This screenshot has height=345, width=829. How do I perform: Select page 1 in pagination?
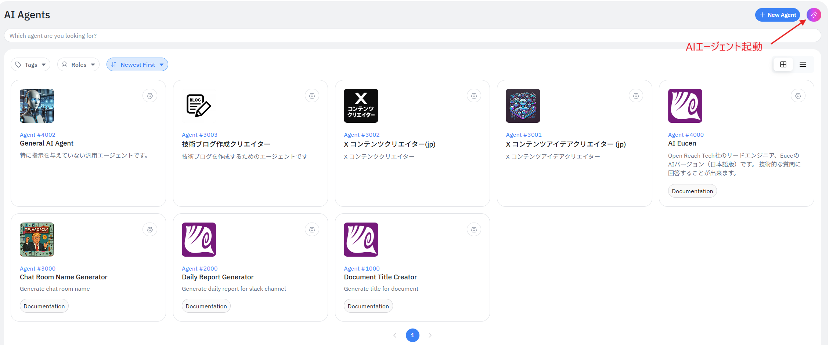coord(412,335)
